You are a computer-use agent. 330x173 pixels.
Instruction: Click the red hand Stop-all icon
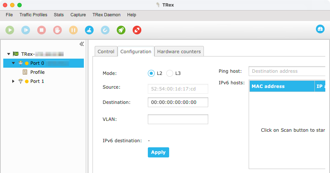click(57, 30)
